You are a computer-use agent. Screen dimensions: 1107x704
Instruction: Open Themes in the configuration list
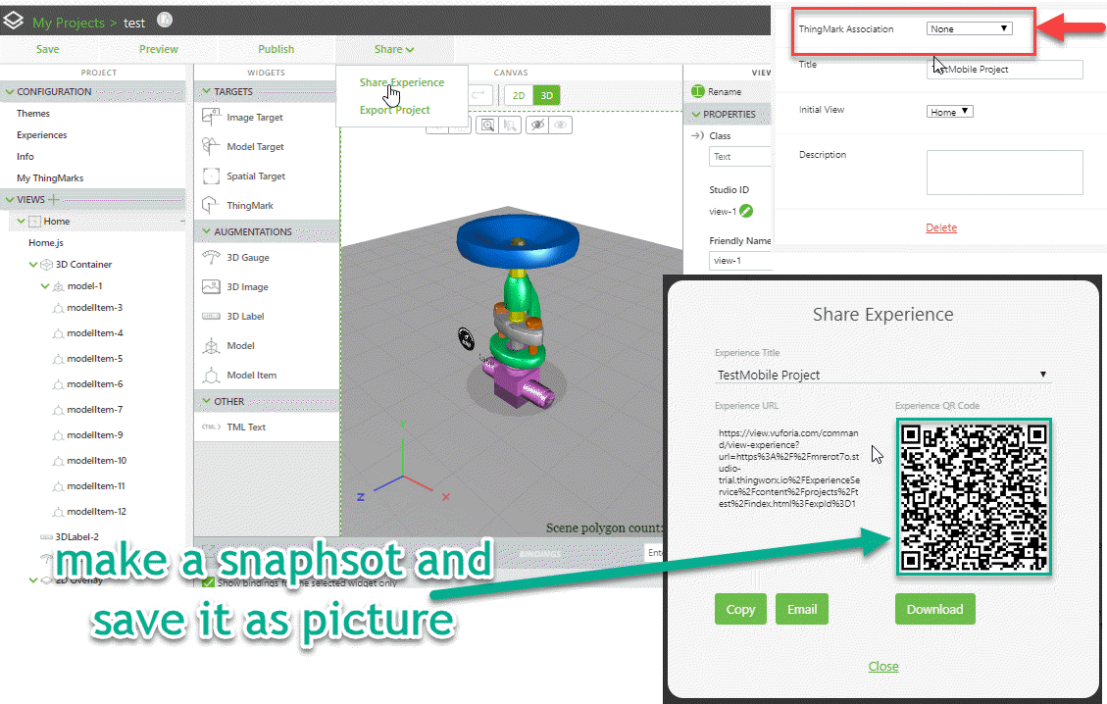point(33,113)
